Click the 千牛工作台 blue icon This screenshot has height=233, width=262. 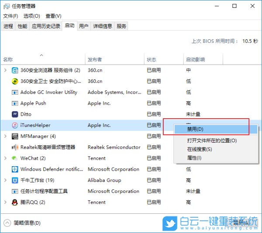(x=15, y=180)
